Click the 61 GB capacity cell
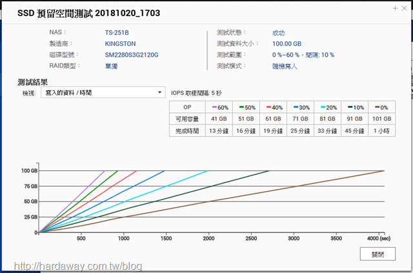413x273 pixels. [x=274, y=119]
